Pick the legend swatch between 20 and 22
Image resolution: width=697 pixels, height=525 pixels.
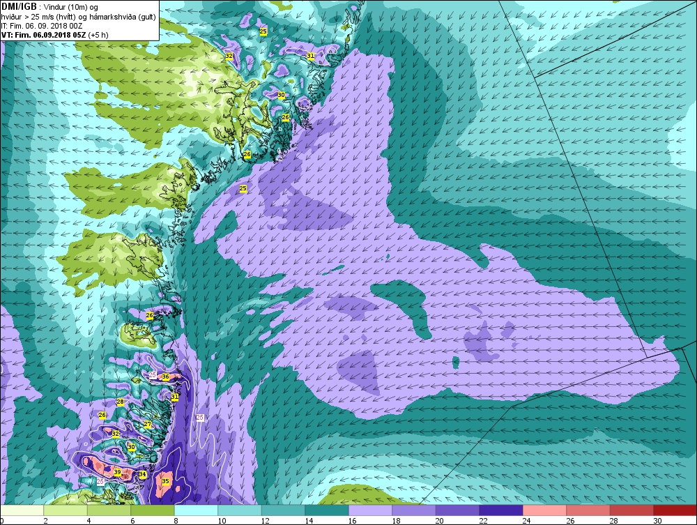pyautogui.click(x=457, y=510)
